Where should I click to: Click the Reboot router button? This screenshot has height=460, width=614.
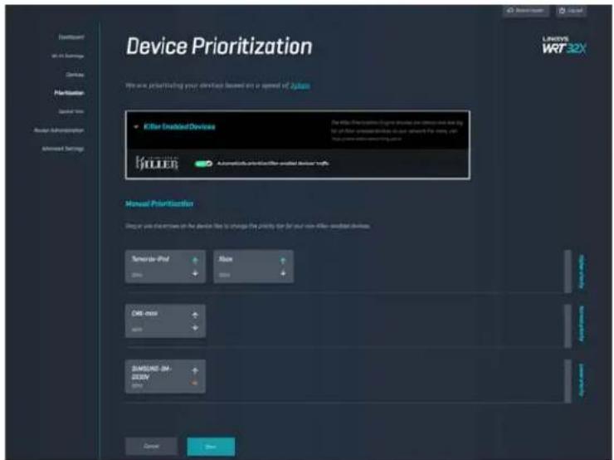pyautogui.click(x=525, y=11)
